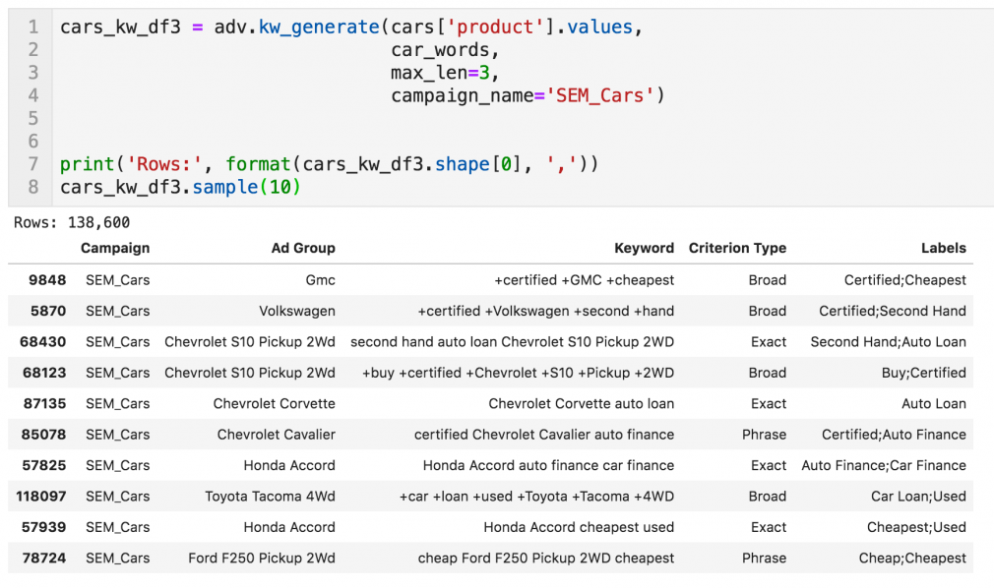Click the 'Chevrolet Corvette auto loan' keyword cell
Viewport: 994px width, 588px height.
581,404
